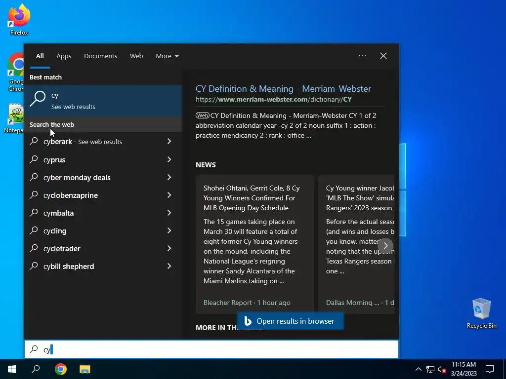The width and height of the screenshot is (506, 379).
Task: Open the merriam-webster.com dictionary URL
Action: 273,99
